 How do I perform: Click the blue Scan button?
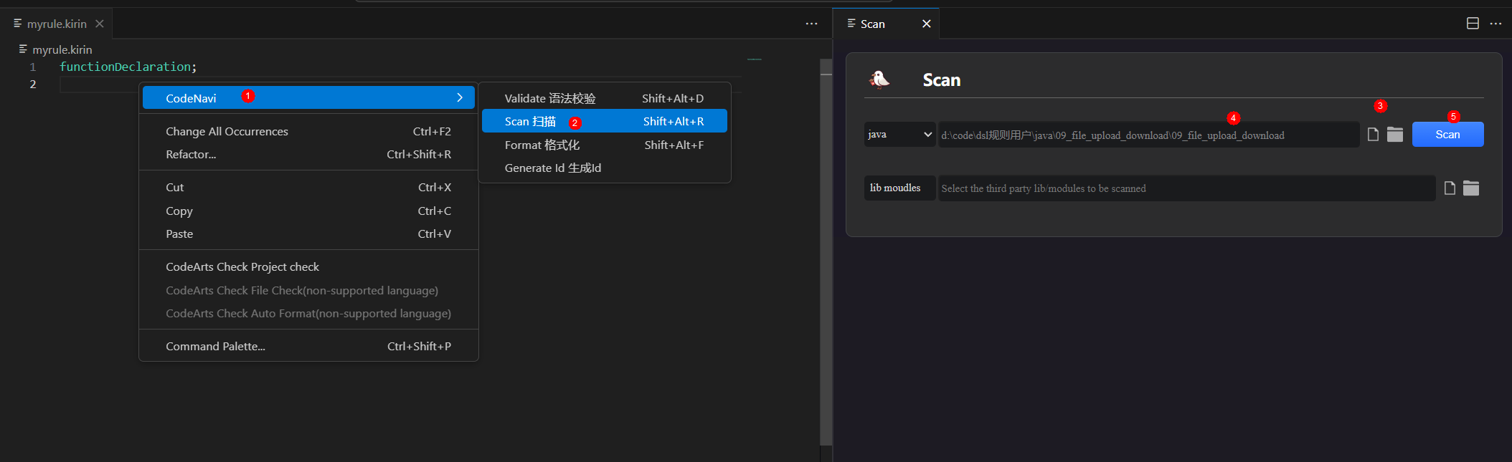(x=1447, y=134)
